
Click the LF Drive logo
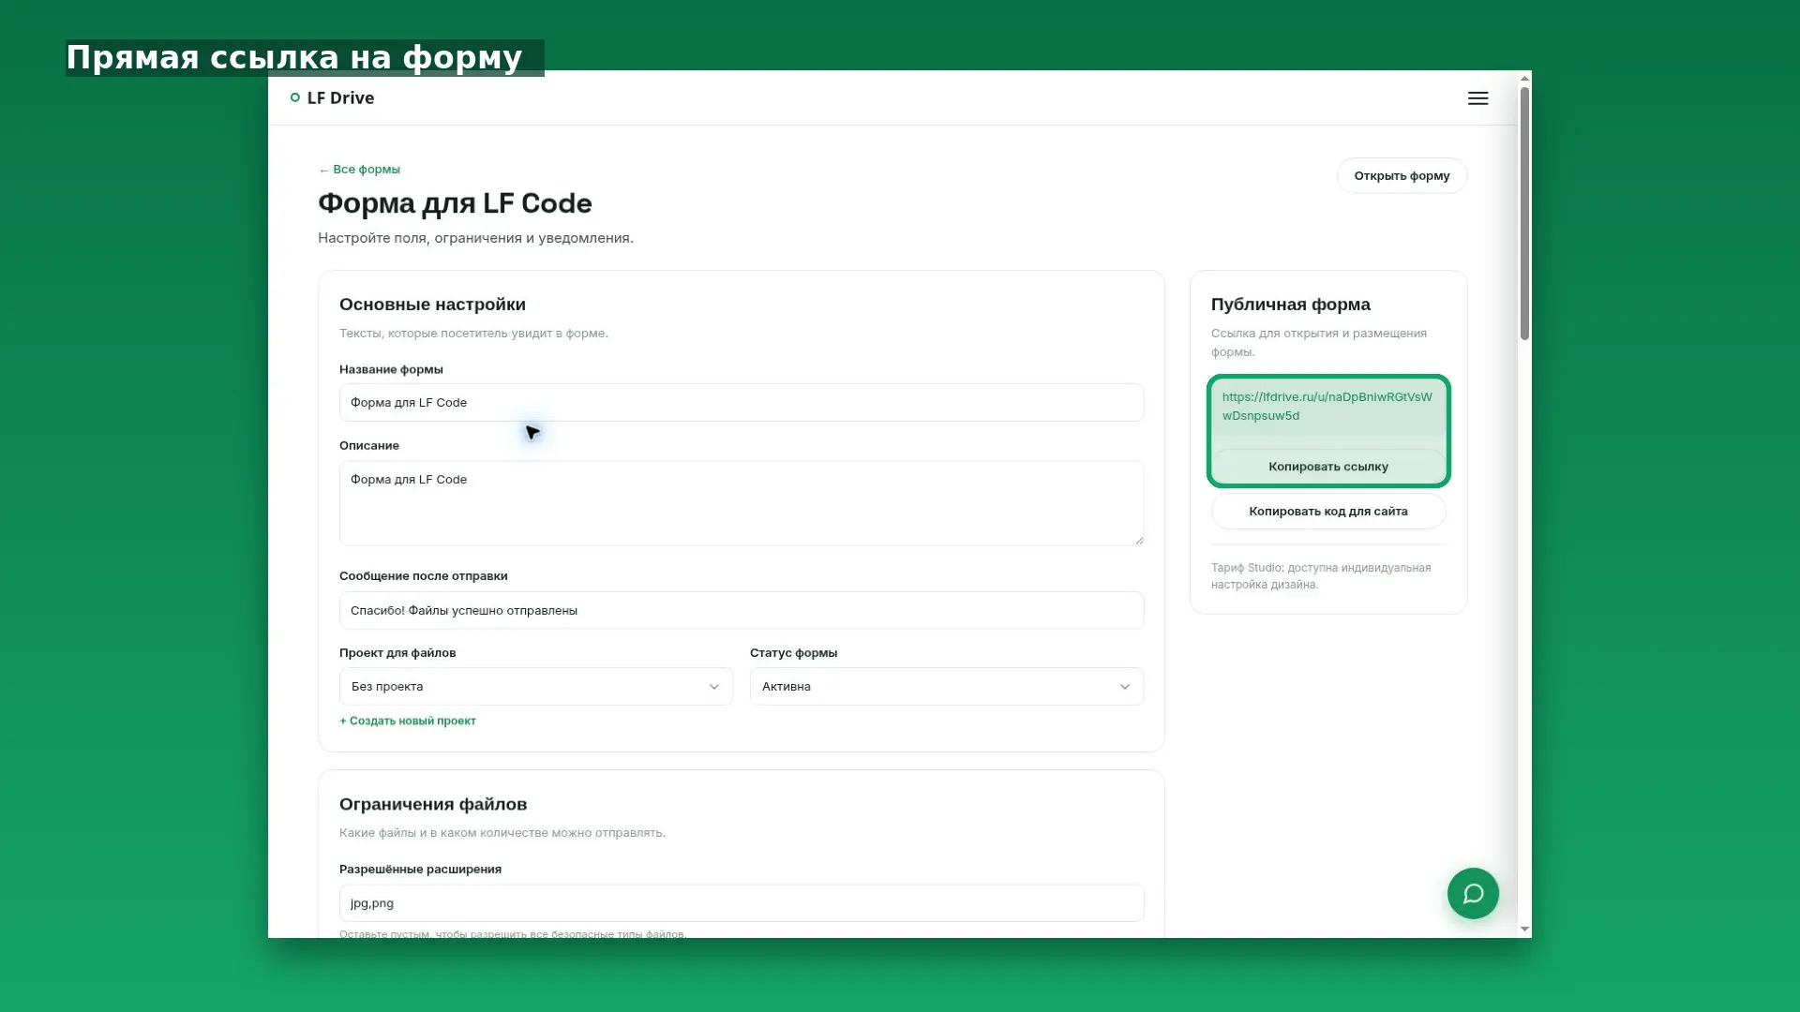point(332,97)
